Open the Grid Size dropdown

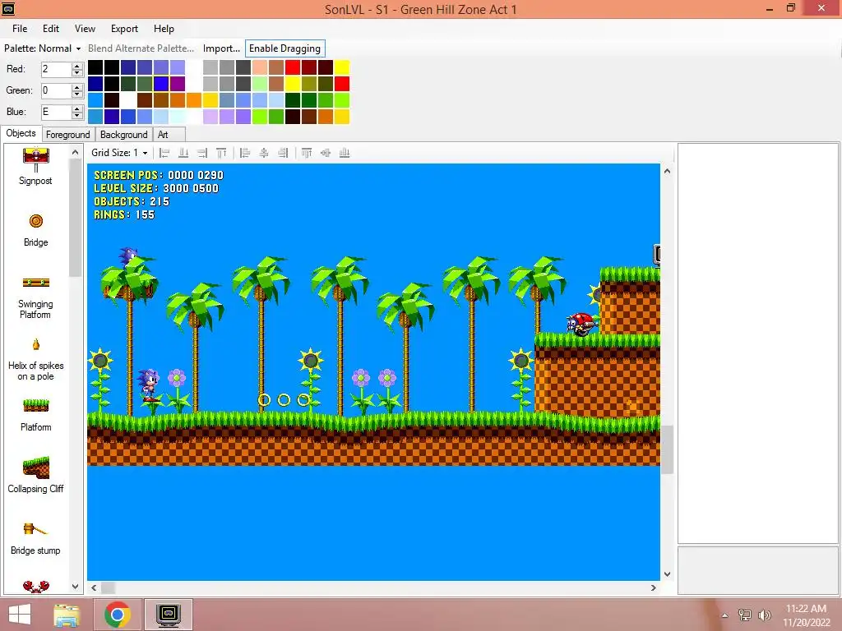(x=119, y=153)
